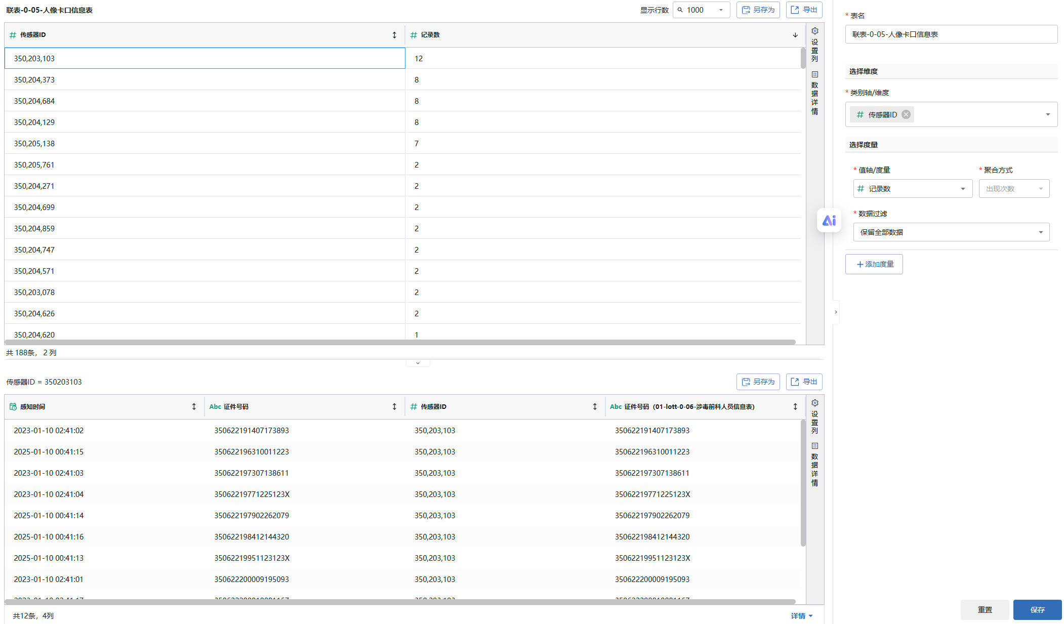Screen dimensions: 1064x624
Task: Toggle 记录数 column descending sort arrow
Action: point(795,35)
